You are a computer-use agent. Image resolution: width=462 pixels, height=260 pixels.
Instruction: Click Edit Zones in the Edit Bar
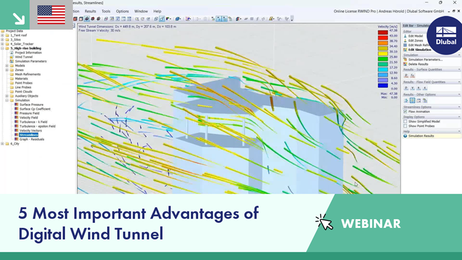[x=415, y=41]
